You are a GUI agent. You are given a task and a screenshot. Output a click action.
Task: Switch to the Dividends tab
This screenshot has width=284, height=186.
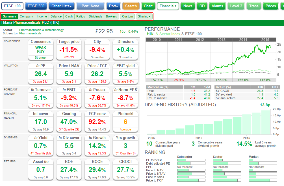pyautogui.click(x=96, y=16)
